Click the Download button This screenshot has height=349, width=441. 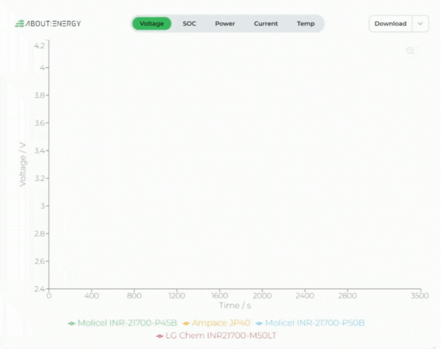[x=391, y=24]
